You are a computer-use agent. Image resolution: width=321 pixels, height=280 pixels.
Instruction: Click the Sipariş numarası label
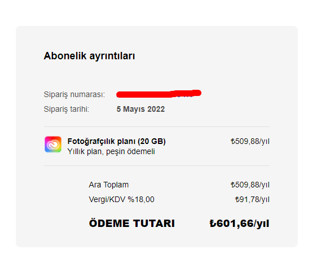coord(74,94)
